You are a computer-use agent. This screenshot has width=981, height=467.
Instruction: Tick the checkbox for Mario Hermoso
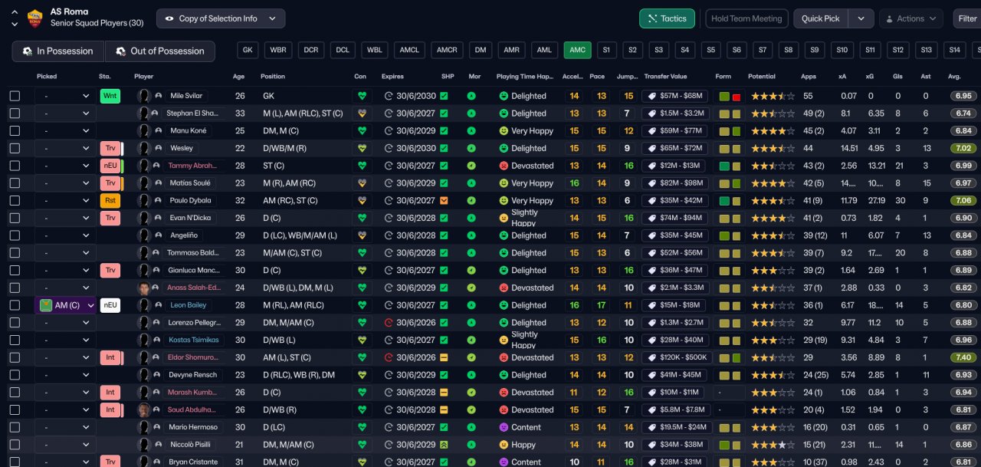[15, 427]
